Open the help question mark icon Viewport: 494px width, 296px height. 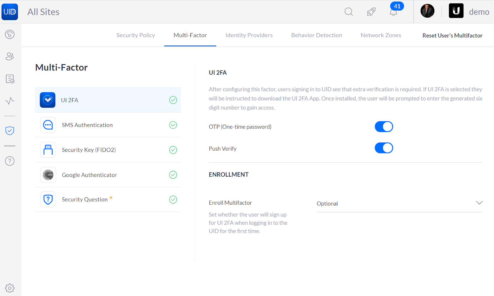tap(10, 161)
